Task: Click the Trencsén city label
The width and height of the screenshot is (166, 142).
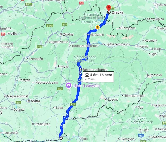Action: pyautogui.click(x=36, y=59)
